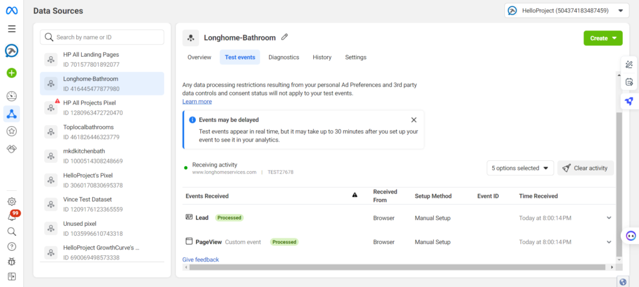Click the Event ID column header
Image resolution: width=639 pixels, height=287 pixels.
click(x=488, y=196)
